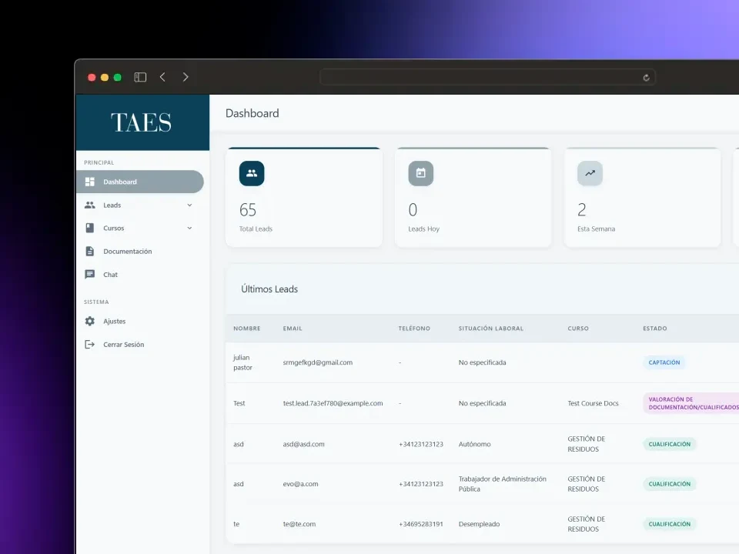Click email test.lead.7a3ef780@example.com
The height and width of the screenshot is (554, 739).
[x=333, y=403]
